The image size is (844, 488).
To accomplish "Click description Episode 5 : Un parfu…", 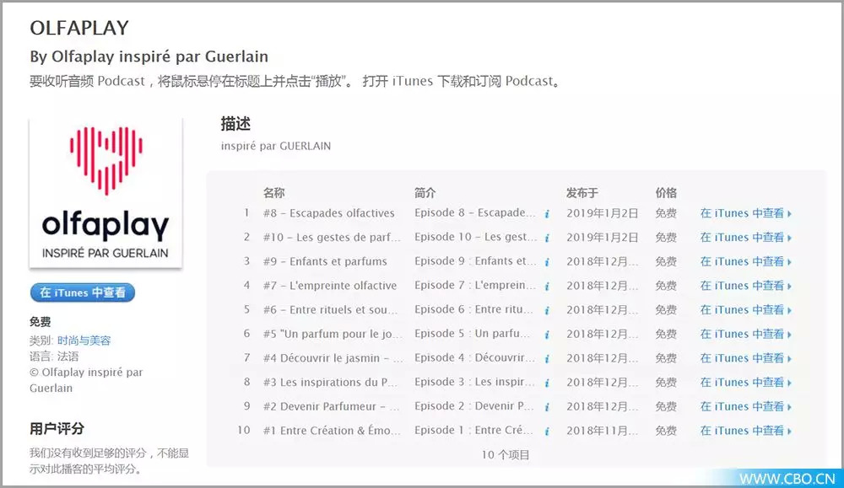I will coord(472,334).
